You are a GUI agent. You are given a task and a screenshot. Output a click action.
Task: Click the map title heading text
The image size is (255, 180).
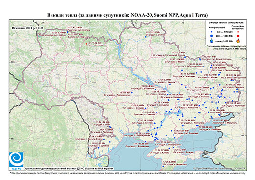point(127,15)
